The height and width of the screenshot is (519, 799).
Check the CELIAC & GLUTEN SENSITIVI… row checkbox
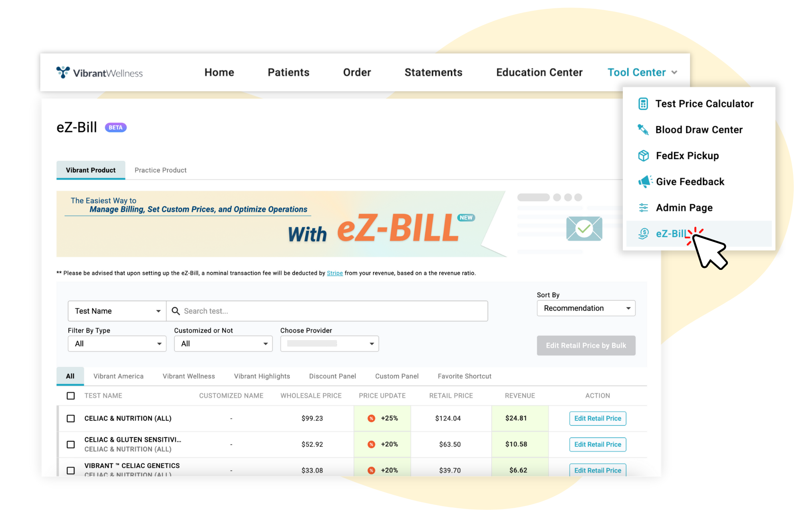click(x=71, y=444)
